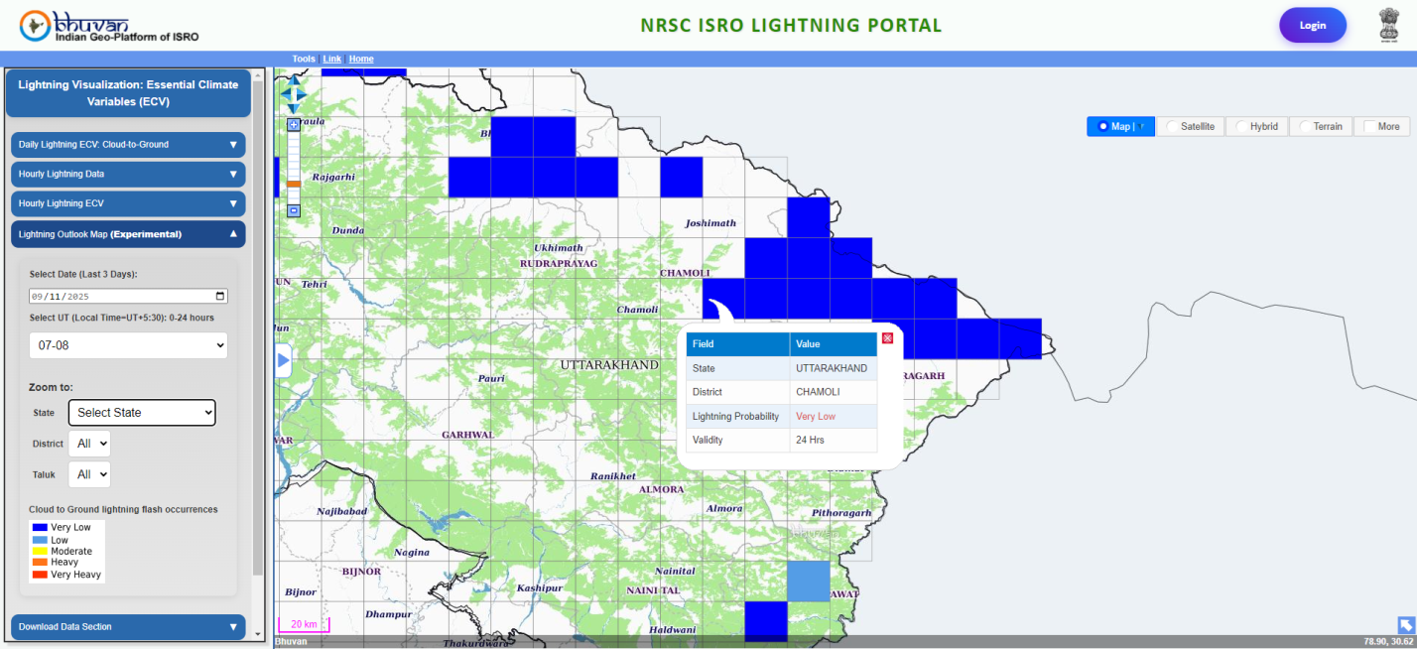The image size is (1417, 649).
Task: Click the popup 'CHAMOLI' district value
Action: pos(818,392)
